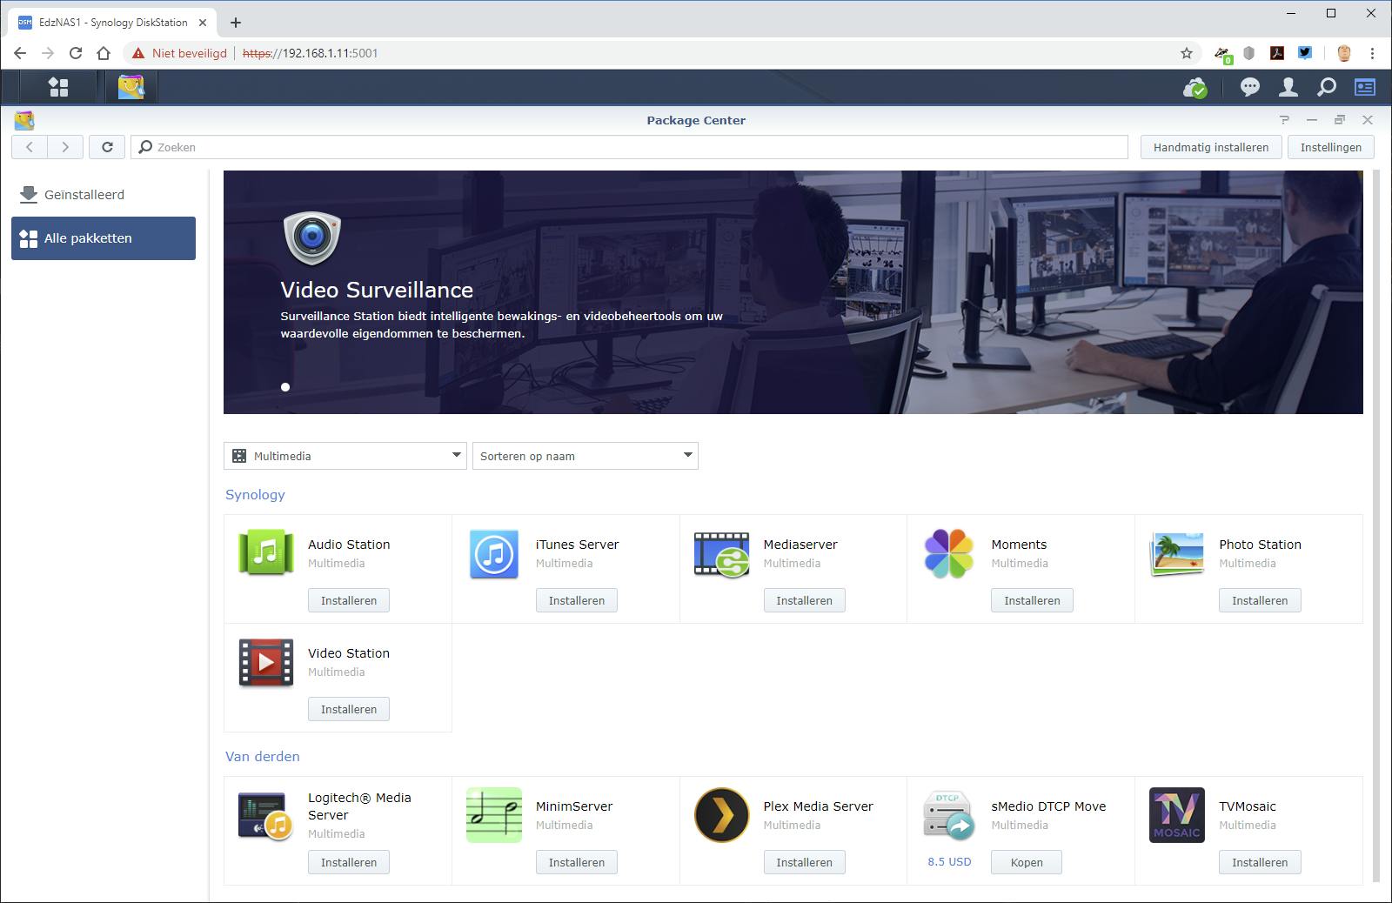Click the banner carousel dot indicator
Screen dimensions: 1392x903
pos(285,387)
